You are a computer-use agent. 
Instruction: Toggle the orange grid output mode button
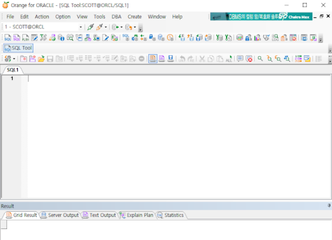click(153, 59)
